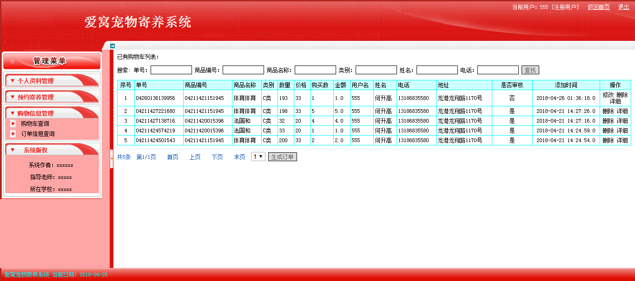The height and width of the screenshot is (281, 635).
Task: Click 删除 for order 04211424574219
Action: pyautogui.click(x=608, y=131)
